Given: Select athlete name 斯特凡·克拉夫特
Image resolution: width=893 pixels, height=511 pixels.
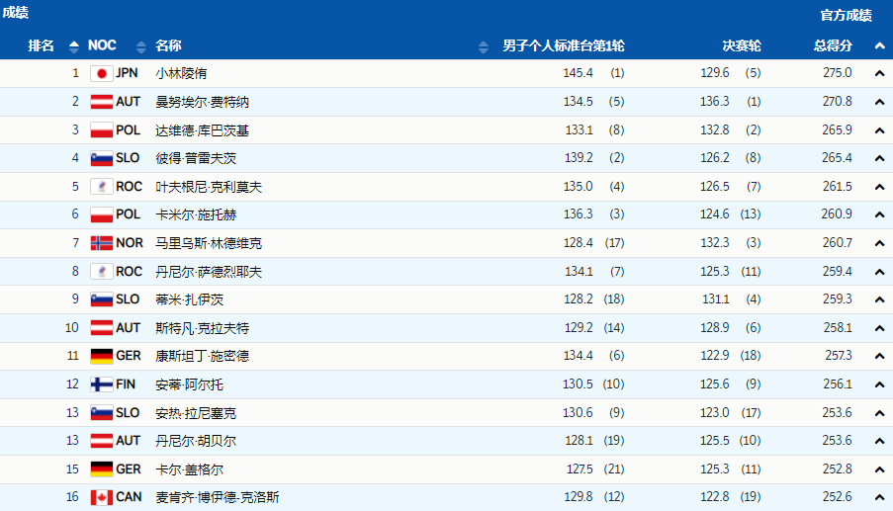Looking at the screenshot, I should tap(202, 328).
